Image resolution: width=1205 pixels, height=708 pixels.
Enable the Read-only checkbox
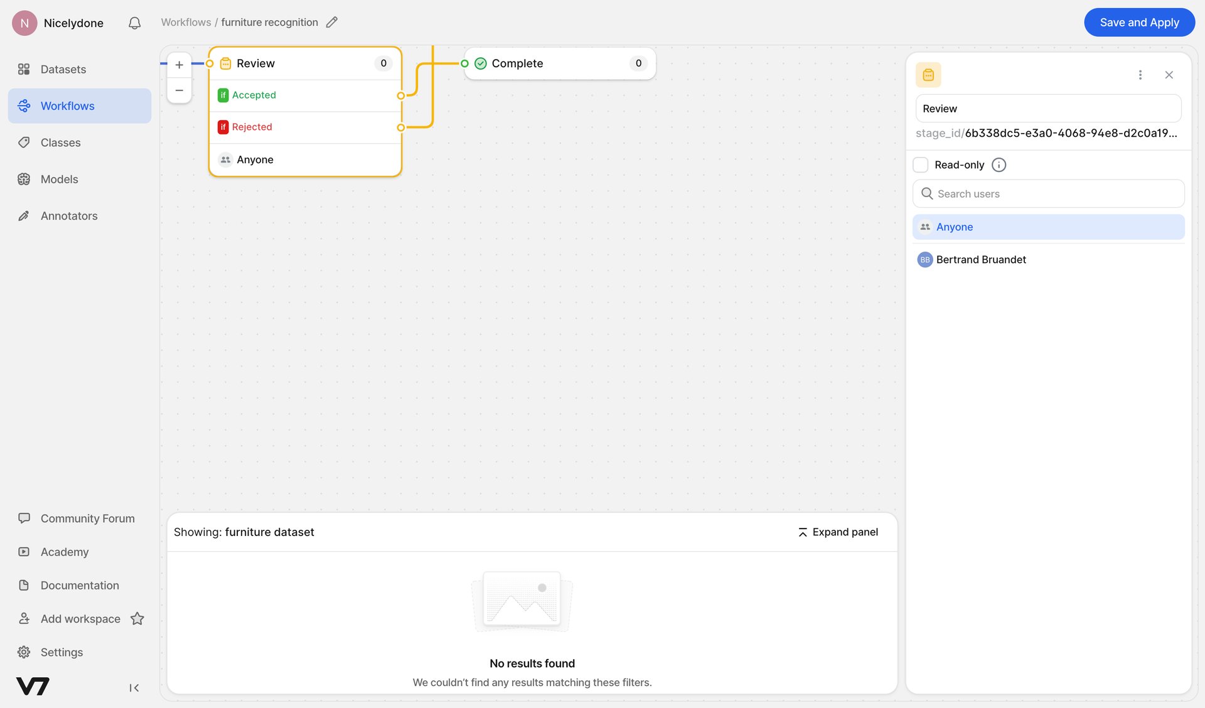point(921,164)
